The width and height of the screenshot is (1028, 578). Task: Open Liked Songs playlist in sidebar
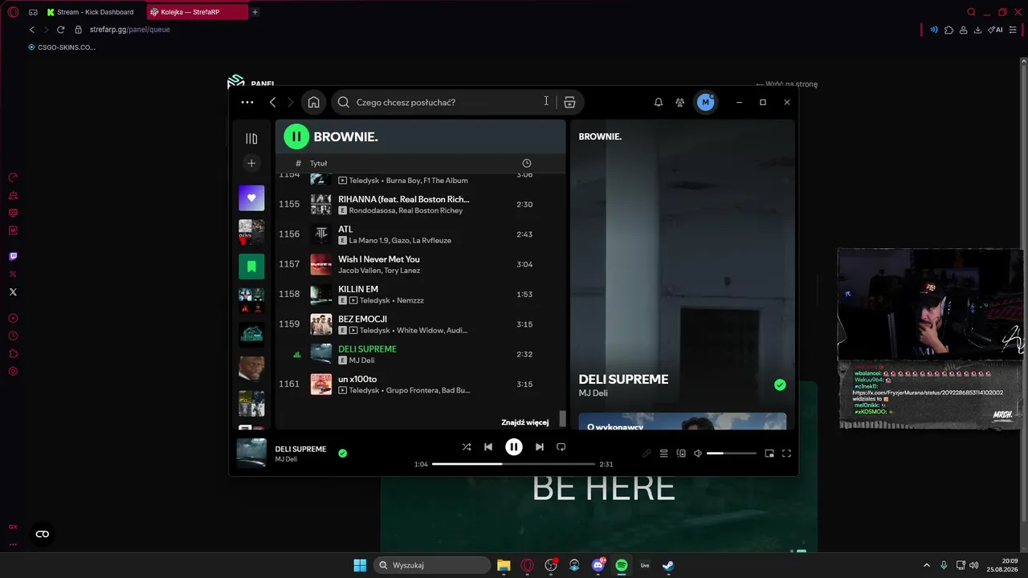(251, 198)
